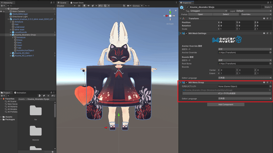
Task: Open the object picker for Anchor Override
Action: (270, 53)
